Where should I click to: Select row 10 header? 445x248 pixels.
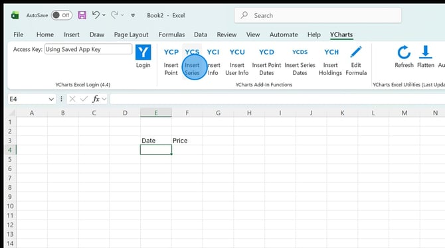tap(10, 206)
